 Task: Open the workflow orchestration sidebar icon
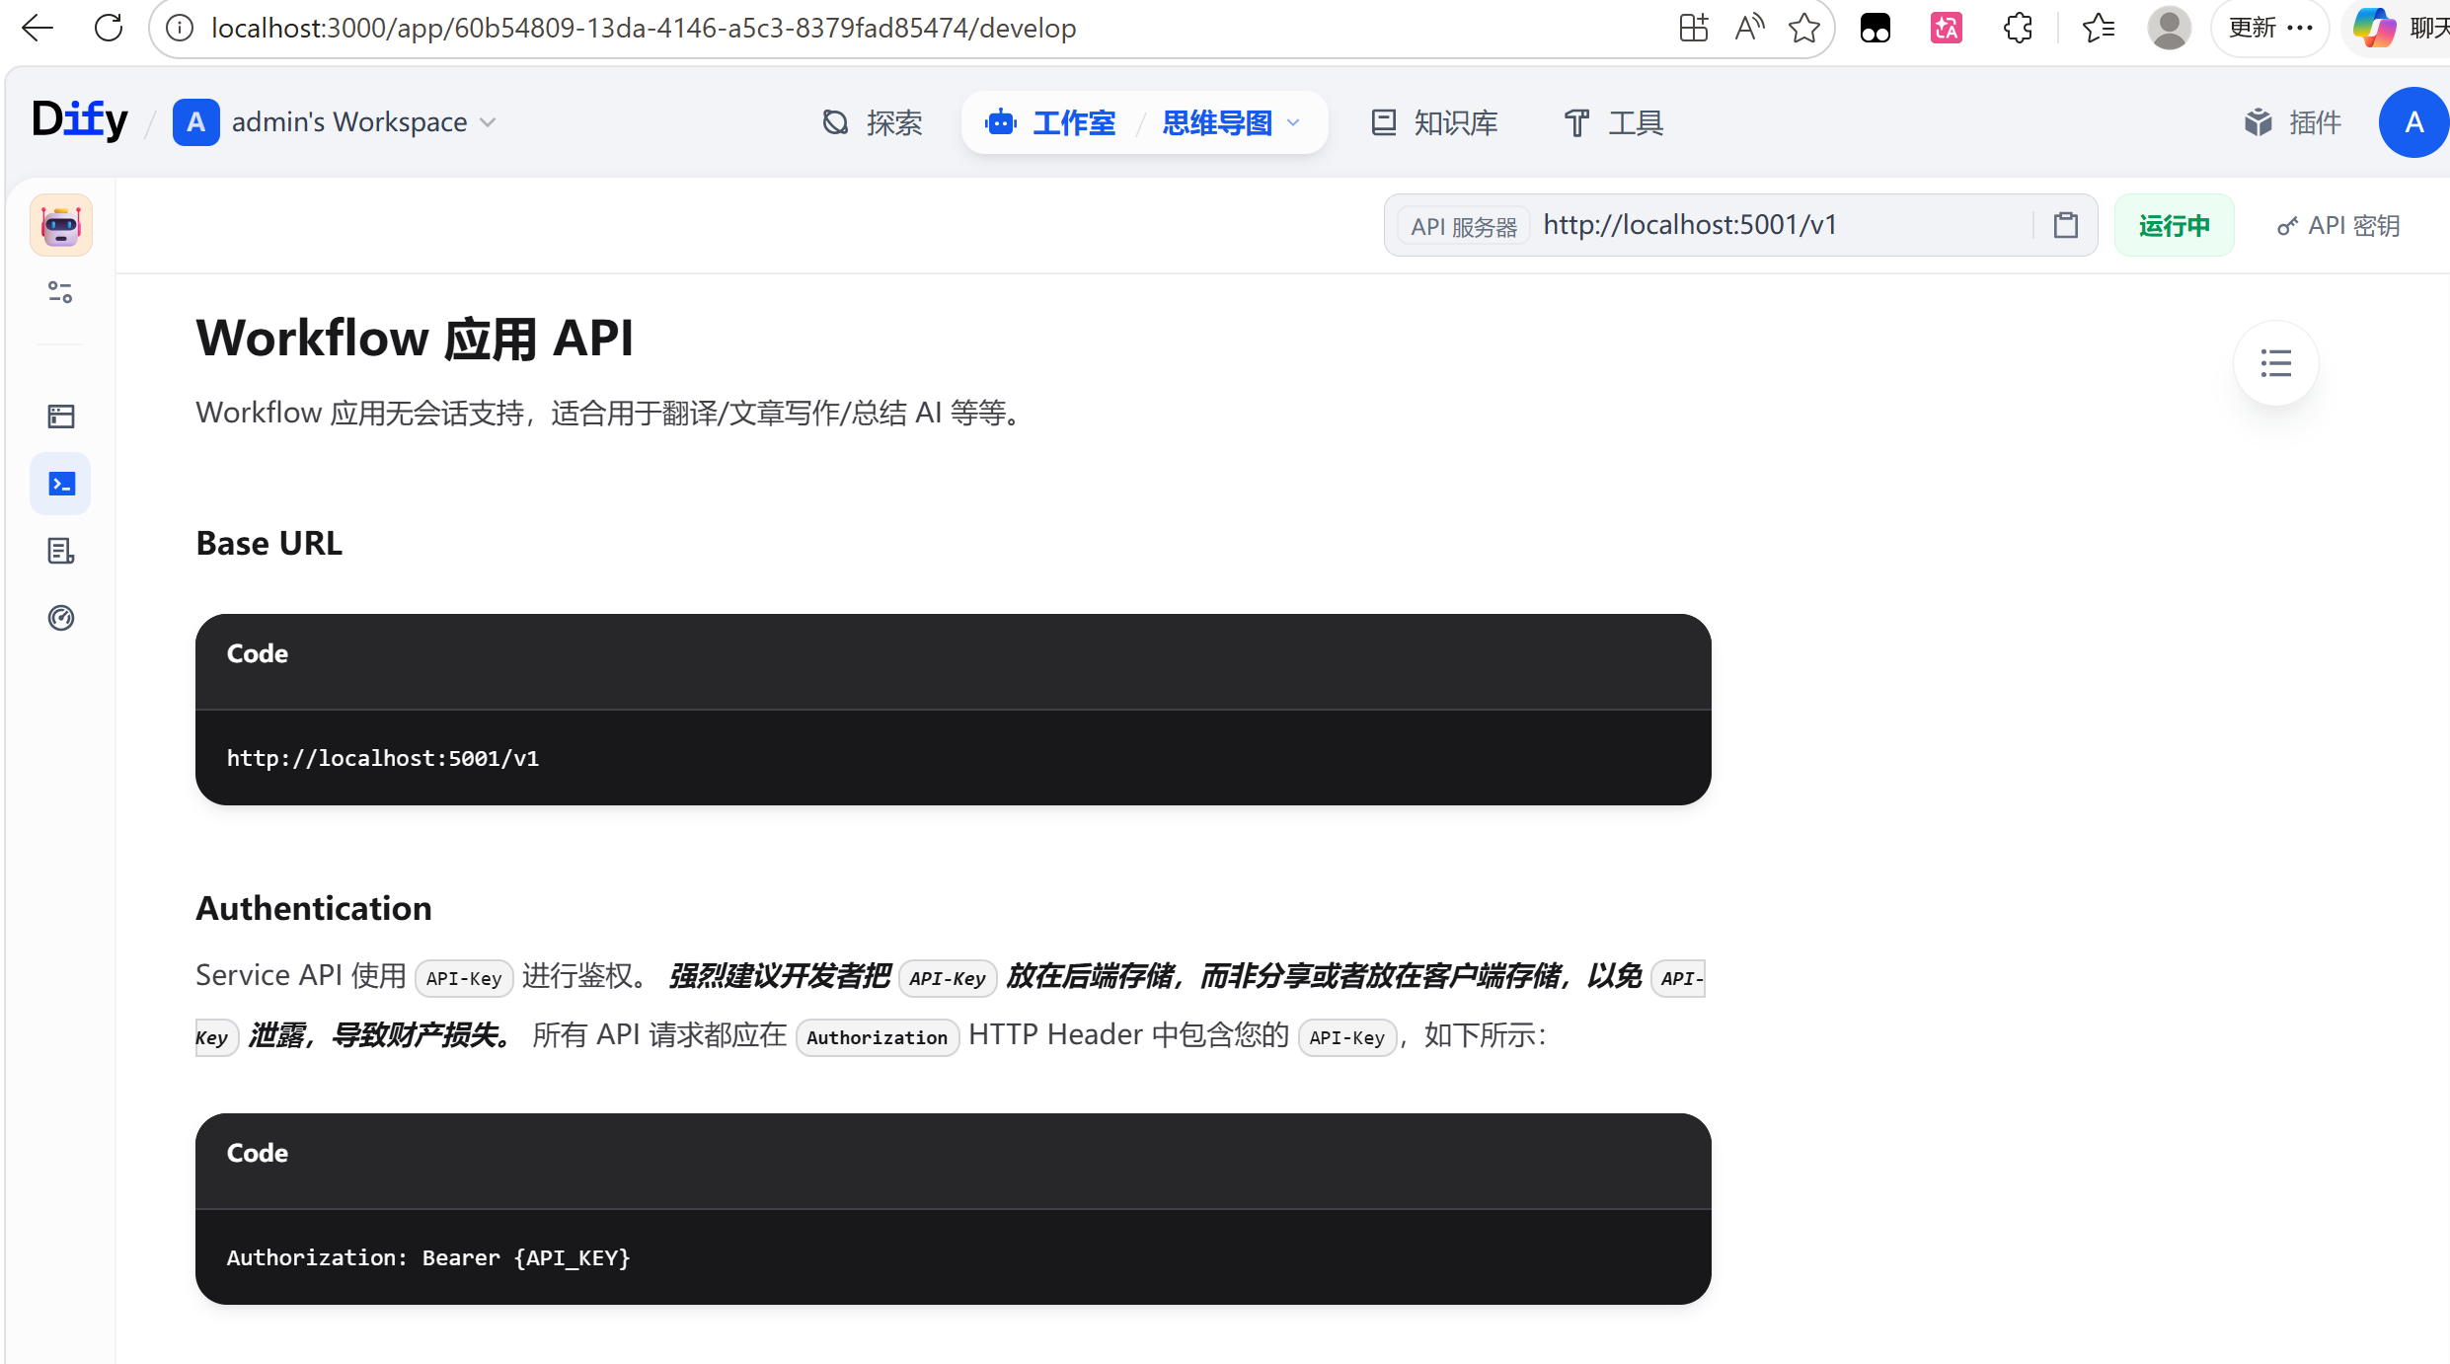(61, 417)
